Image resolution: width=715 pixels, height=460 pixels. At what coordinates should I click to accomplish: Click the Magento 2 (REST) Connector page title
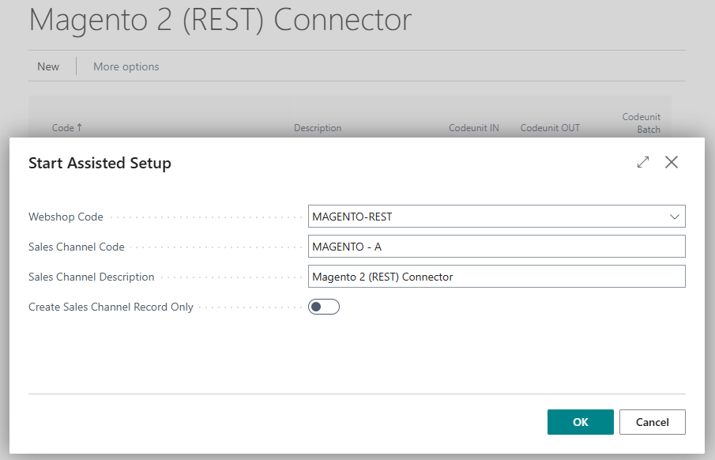(x=220, y=20)
